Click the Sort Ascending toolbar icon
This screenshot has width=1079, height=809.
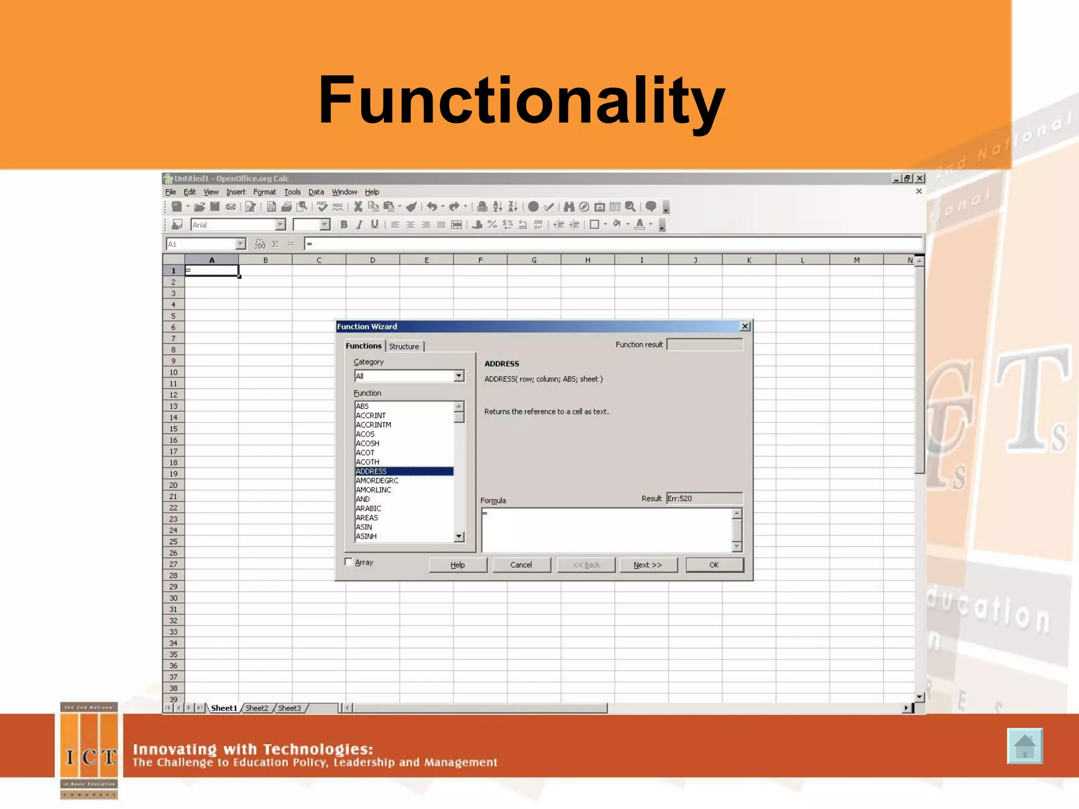(497, 207)
